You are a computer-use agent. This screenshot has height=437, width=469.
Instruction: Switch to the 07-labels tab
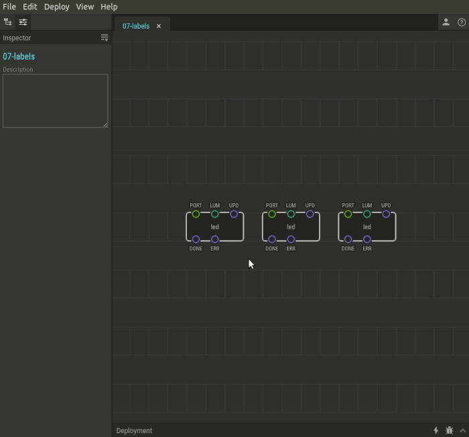(x=136, y=26)
